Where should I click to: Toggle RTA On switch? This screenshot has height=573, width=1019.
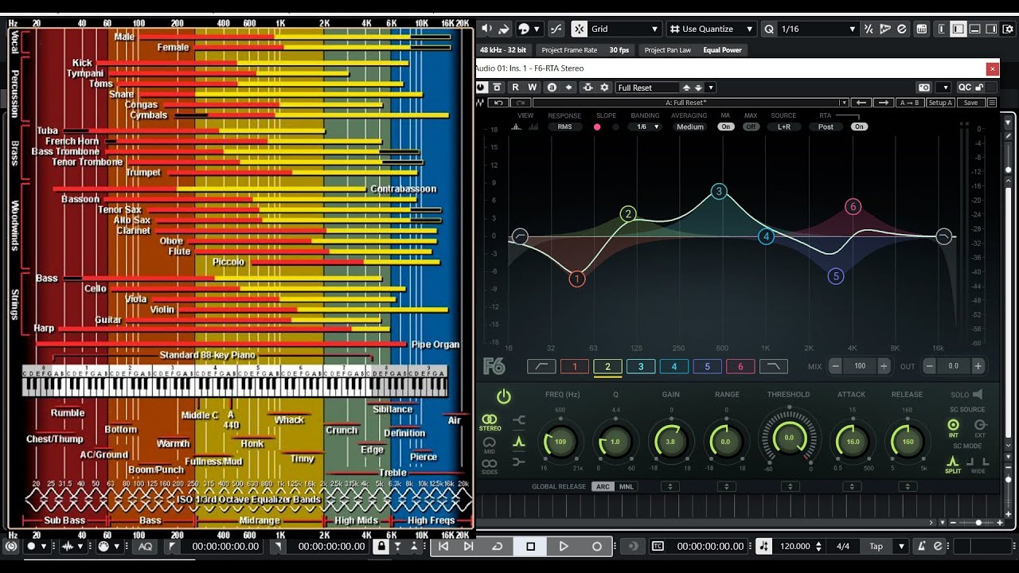[859, 127]
